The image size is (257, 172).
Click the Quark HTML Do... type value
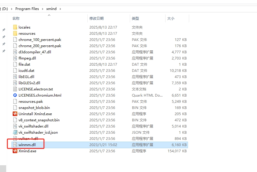tap(147, 95)
